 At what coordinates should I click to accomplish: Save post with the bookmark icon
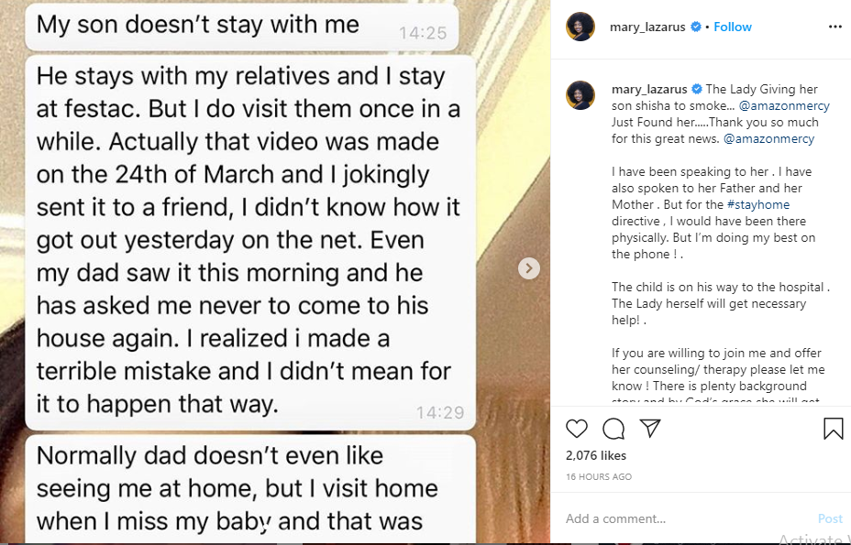tap(833, 429)
